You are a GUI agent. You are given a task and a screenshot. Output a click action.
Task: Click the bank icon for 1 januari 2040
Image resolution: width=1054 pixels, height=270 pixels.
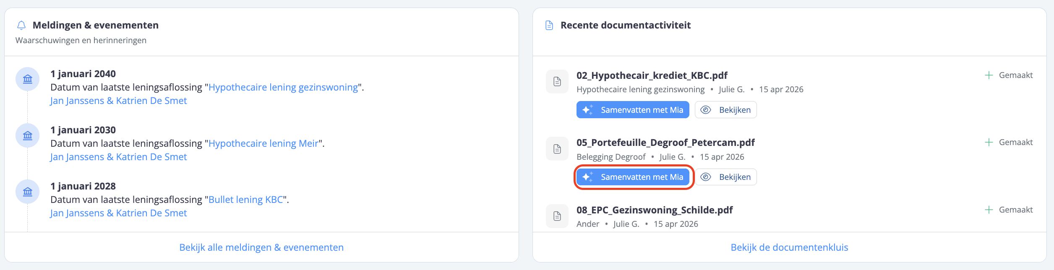point(28,79)
